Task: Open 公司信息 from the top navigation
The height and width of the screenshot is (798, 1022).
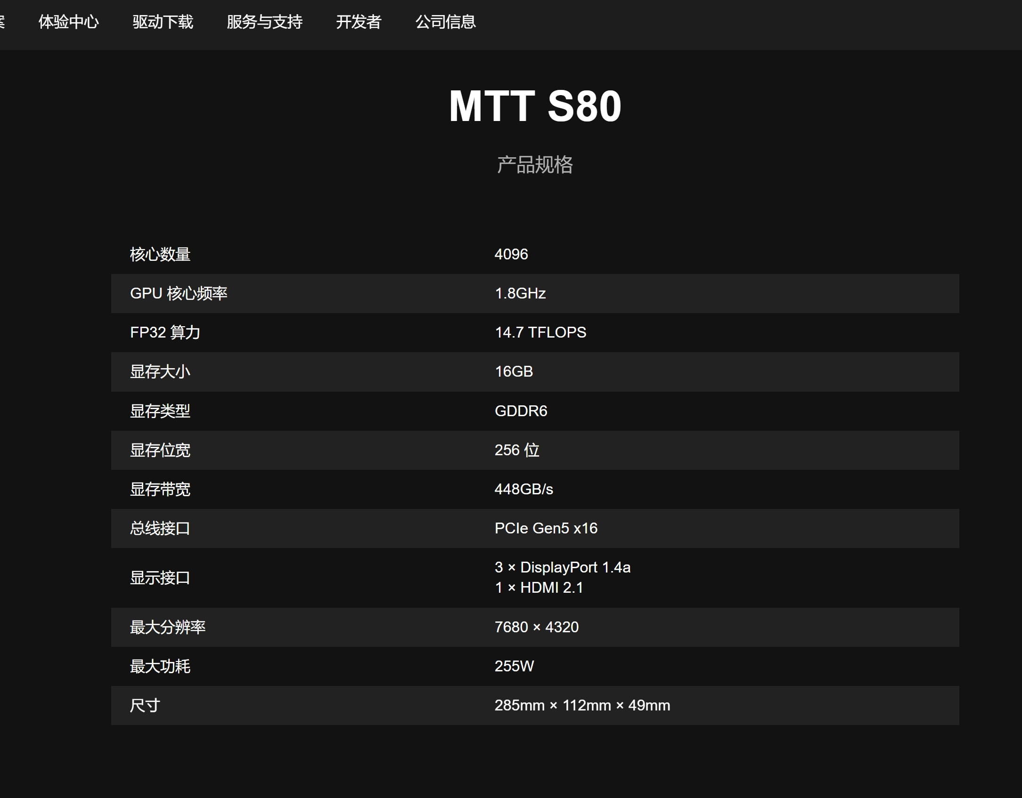Action: (445, 22)
